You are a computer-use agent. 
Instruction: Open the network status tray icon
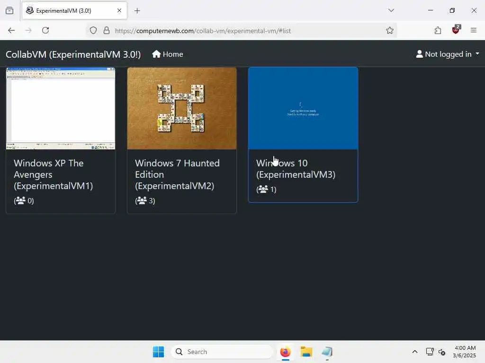(430, 352)
